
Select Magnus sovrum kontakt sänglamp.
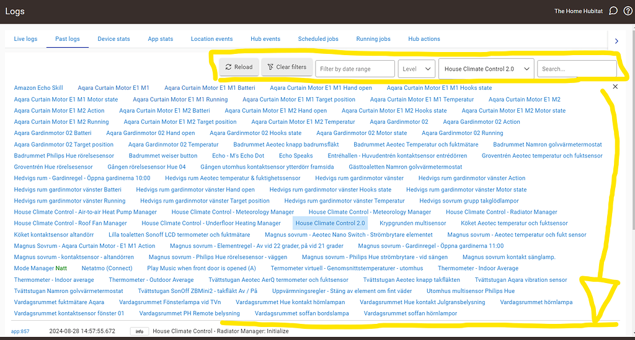pyautogui.click(x=509, y=257)
